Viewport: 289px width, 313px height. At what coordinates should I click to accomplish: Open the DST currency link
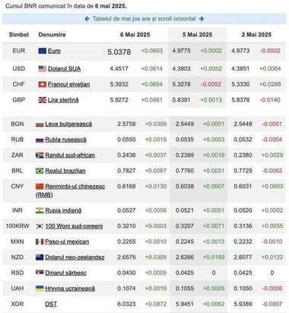[x=51, y=304]
